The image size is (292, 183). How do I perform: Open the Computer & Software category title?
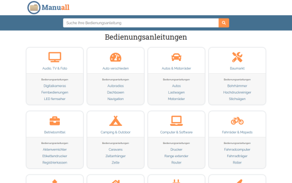click(176, 132)
